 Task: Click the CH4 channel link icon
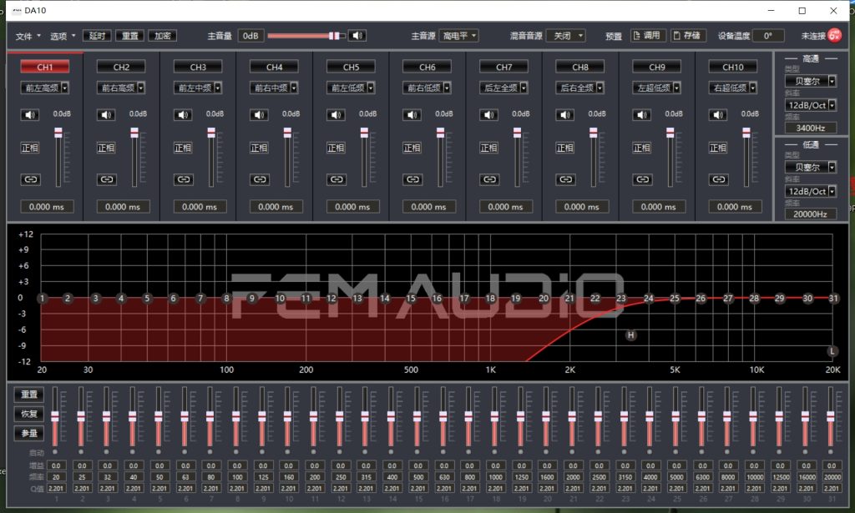pos(261,179)
